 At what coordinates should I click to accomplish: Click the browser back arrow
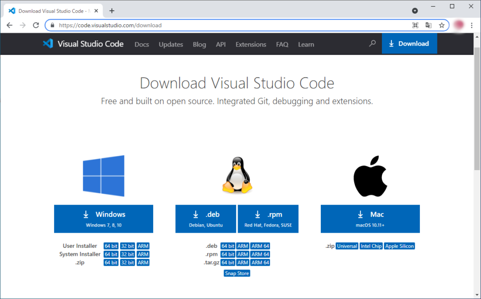tap(9, 25)
